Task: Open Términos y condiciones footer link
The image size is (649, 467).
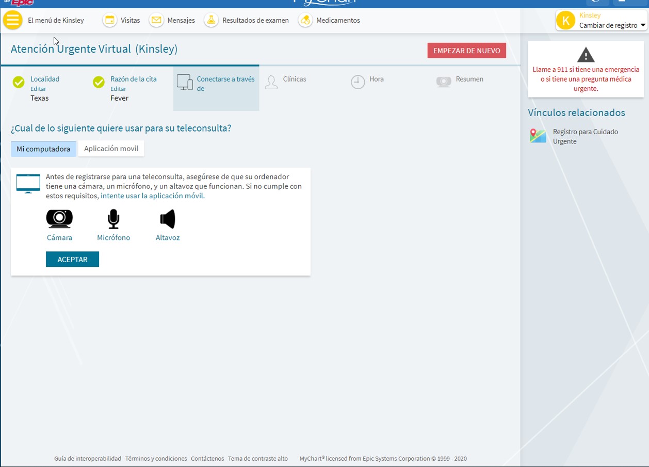Action: [x=156, y=458]
